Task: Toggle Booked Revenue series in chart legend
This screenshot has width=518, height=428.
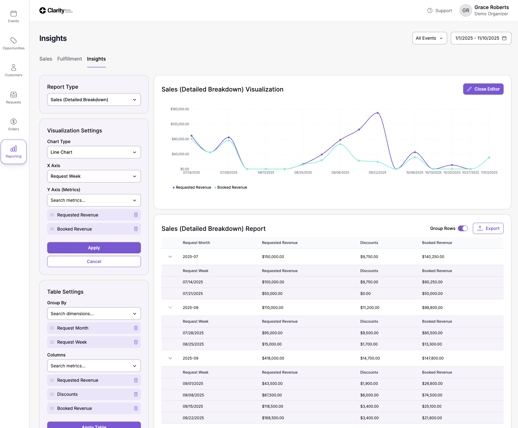Action: (231, 187)
